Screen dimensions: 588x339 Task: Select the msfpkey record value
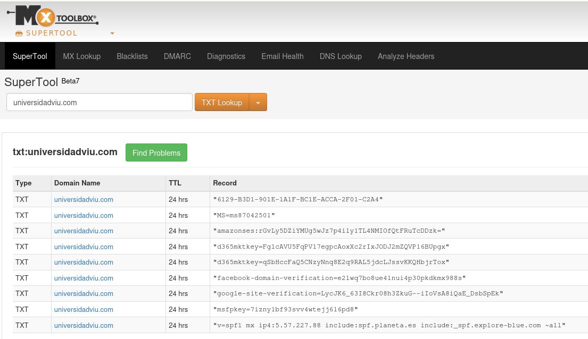[285, 309]
